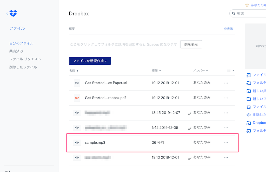Image resolution: width=266 pixels, height=172 pixels.
Task: Click the 非表示 link to hide overview
Action: click(x=228, y=29)
